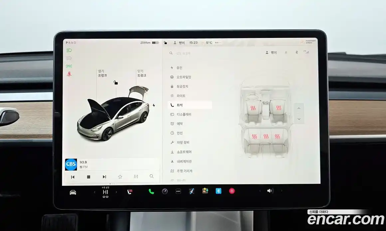Toggle front passenger seat heater
Viewport: 386px width, 231px height.
(278, 108)
